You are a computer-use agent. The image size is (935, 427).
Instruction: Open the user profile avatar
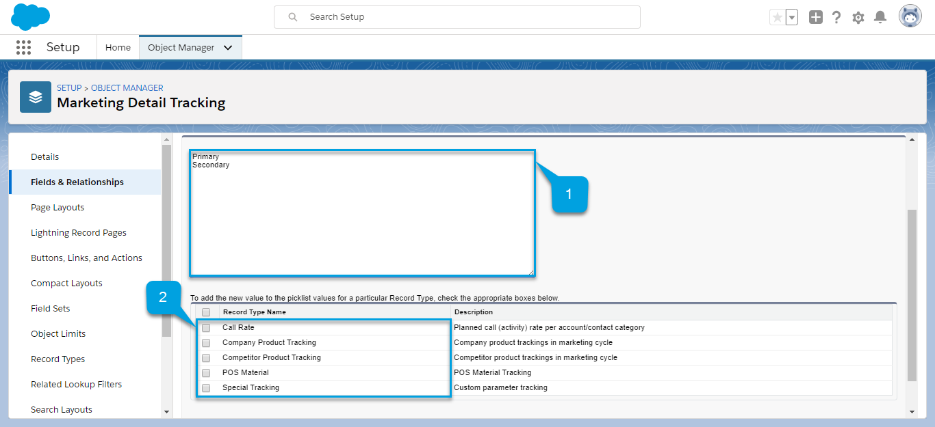pyautogui.click(x=910, y=17)
